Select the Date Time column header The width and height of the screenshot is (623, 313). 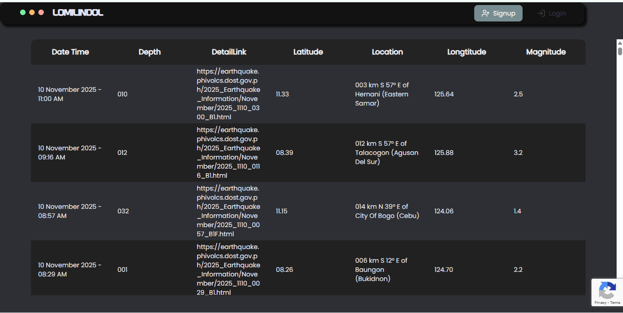tap(70, 52)
